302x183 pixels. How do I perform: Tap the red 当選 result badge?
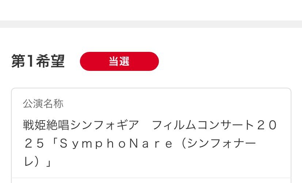tap(119, 61)
